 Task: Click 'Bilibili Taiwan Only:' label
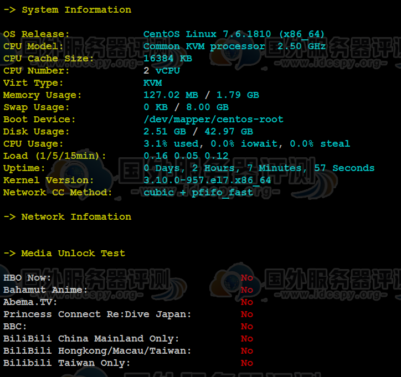(67, 363)
